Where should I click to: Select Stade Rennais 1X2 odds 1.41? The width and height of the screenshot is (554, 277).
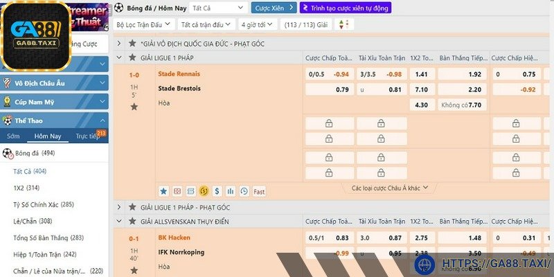tap(421, 74)
